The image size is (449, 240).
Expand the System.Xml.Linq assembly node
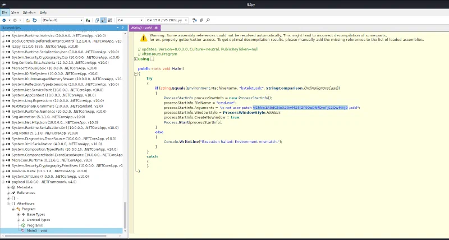point(3,177)
